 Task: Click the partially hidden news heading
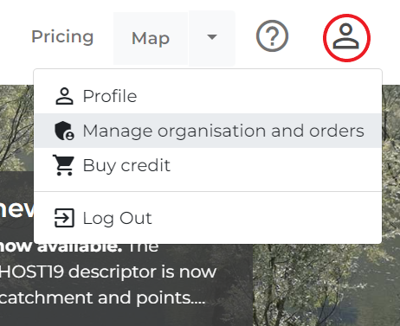16,209
